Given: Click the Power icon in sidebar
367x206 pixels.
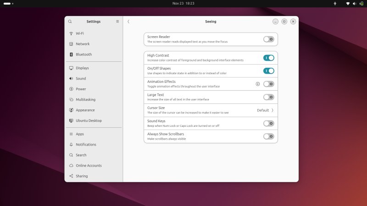Looking at the screenshot, I should click(x=71, y=89).
